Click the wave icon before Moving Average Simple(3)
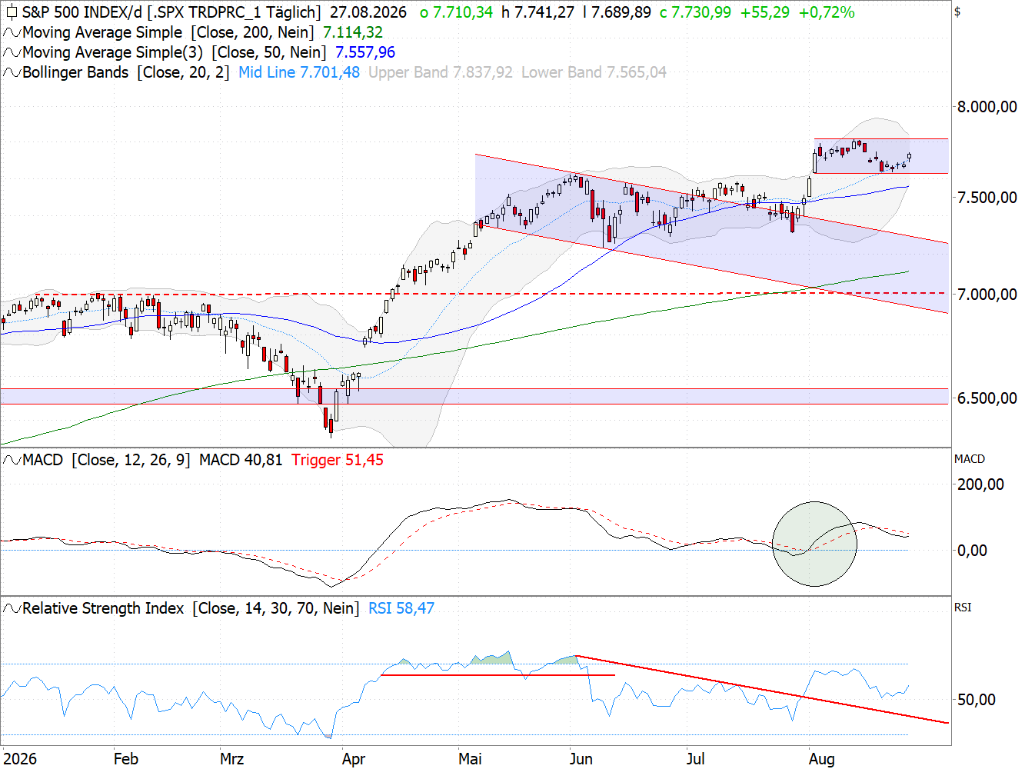The height and width of the screenshot is (769, 1025). pos(12,52)
